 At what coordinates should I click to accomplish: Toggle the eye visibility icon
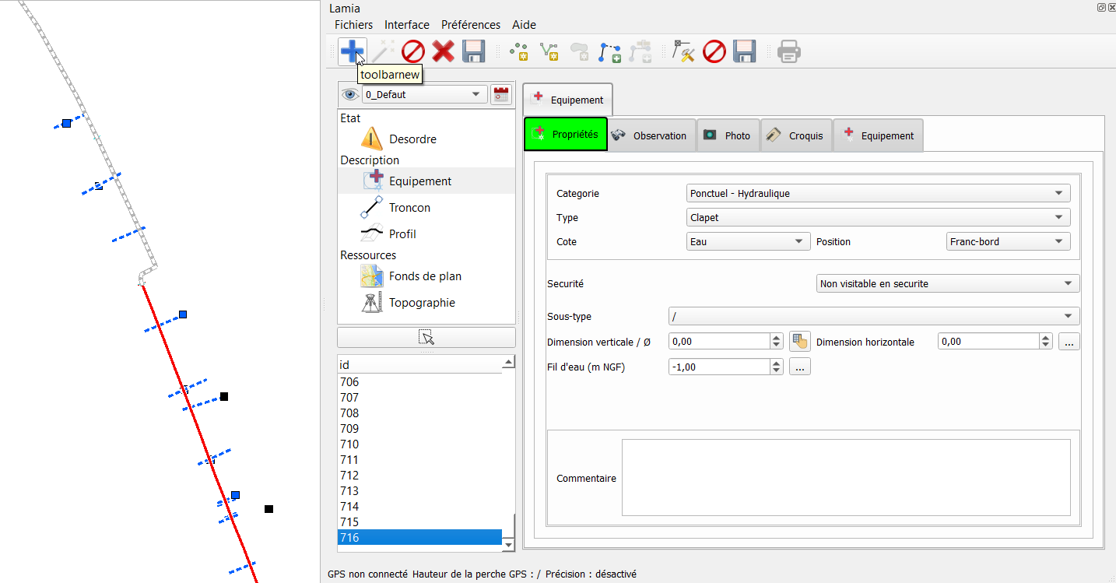[x=350, y=94]
